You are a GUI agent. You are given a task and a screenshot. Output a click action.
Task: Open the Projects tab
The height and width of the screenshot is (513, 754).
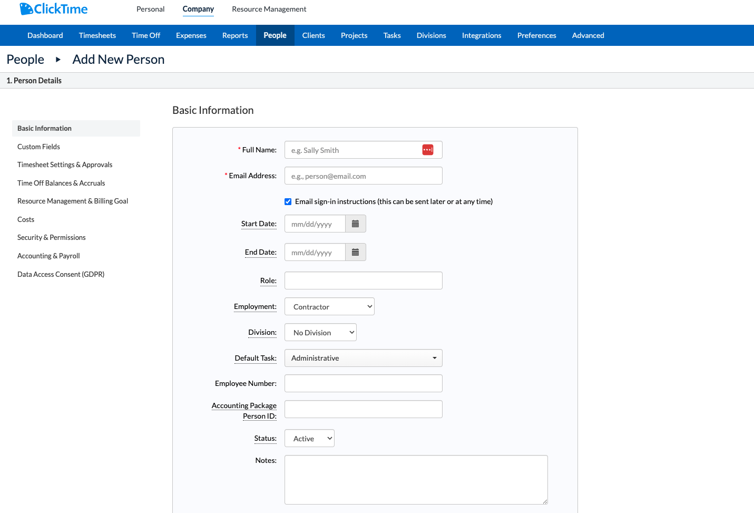[354, 35]
